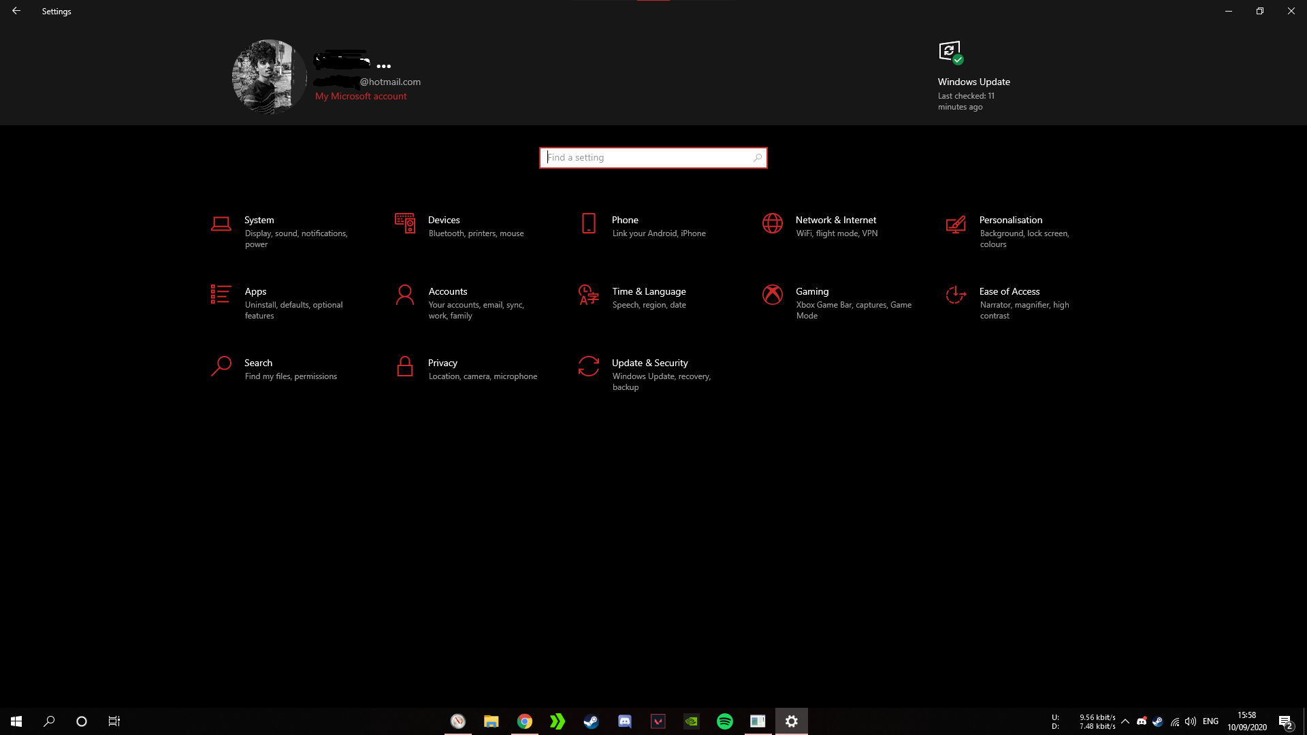Click 'Last checked: 11 minutes ago' text
The image size is (1307, 735).
point(966,101)
